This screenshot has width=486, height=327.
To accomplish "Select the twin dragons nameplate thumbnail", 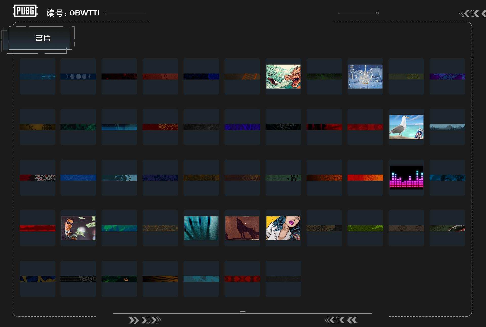I will pos(283,76).
